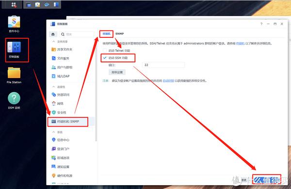Select the Terminal tab
This screenshot has height=189, width=291.
[x=106, y=34]
